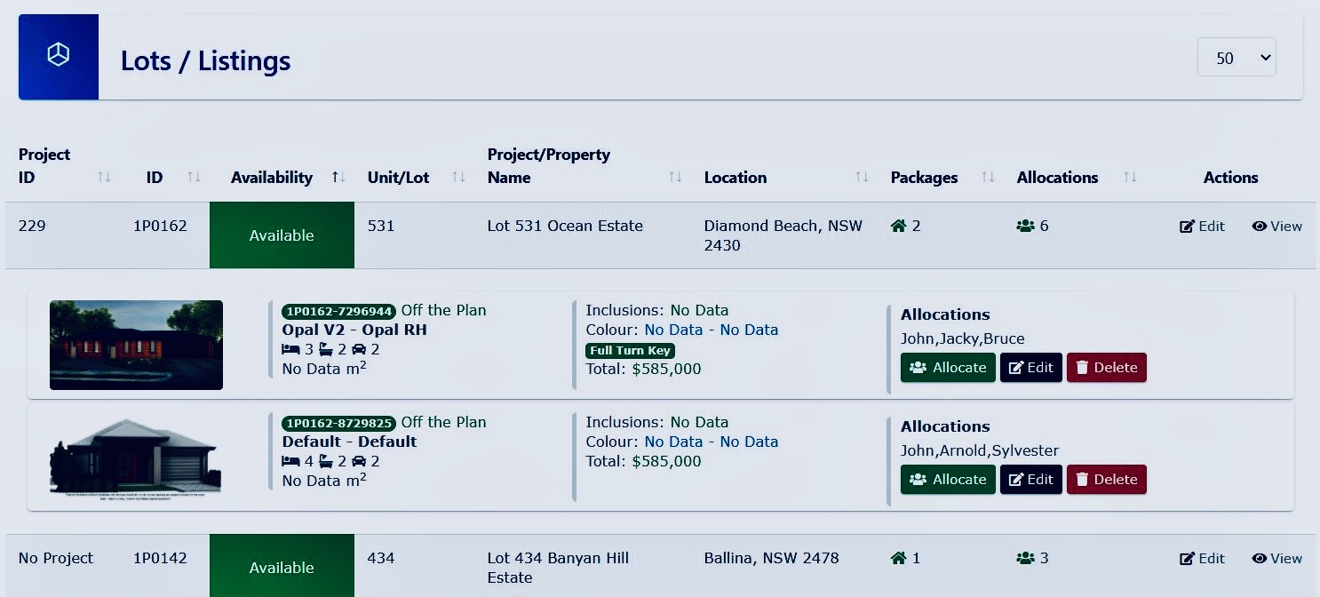Sort by Project ID column
Viewport: 1320px width, 597px height.
[x=104, y=178]
